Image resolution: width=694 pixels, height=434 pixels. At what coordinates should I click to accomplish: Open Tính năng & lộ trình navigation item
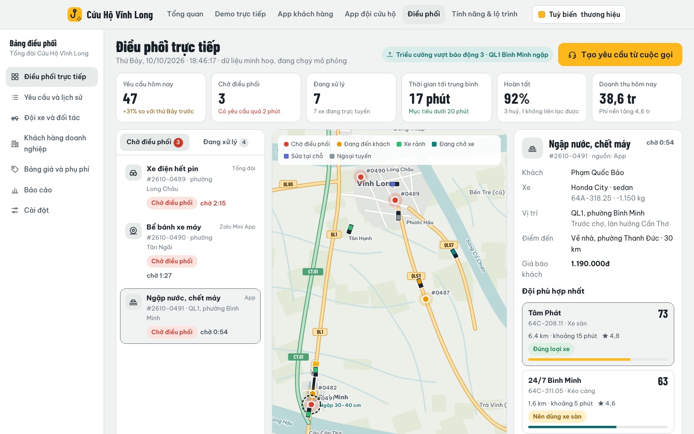click(484, 14)
